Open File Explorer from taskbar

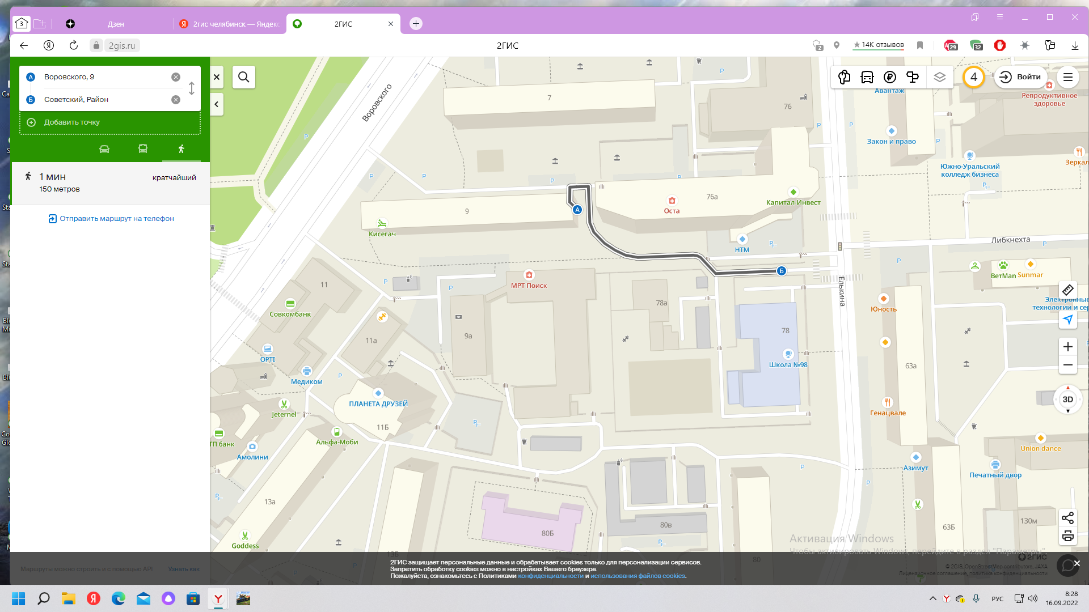[69, 598]
